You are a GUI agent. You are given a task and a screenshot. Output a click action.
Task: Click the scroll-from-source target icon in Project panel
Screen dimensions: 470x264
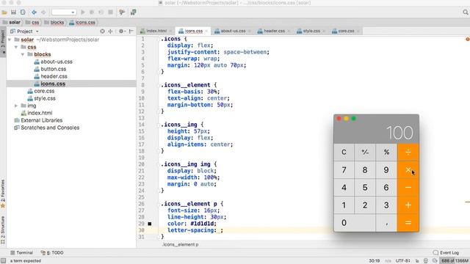point(103,31)
